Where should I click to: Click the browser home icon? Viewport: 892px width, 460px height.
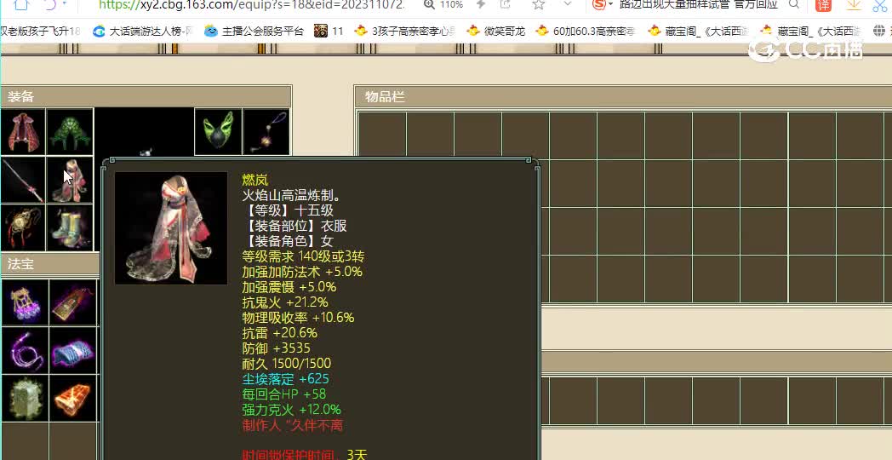[20, 4]
